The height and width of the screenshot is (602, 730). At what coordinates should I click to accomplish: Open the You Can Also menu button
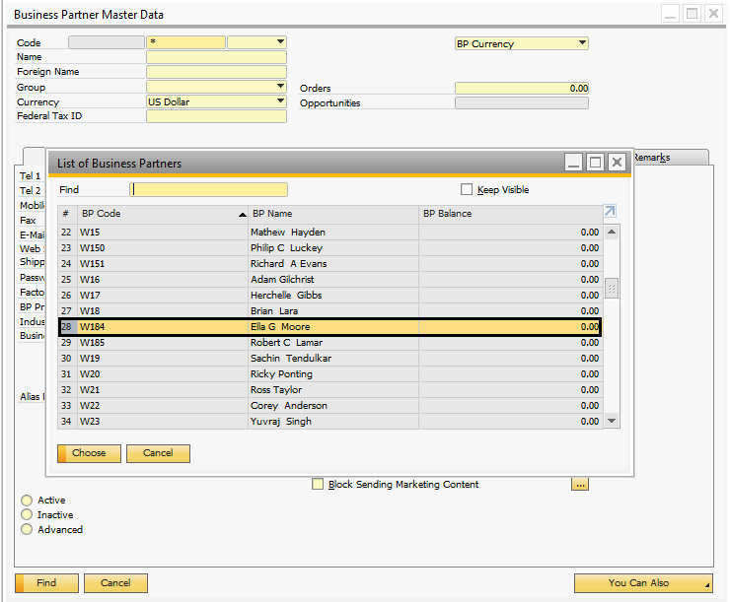[x=642, y=583]
